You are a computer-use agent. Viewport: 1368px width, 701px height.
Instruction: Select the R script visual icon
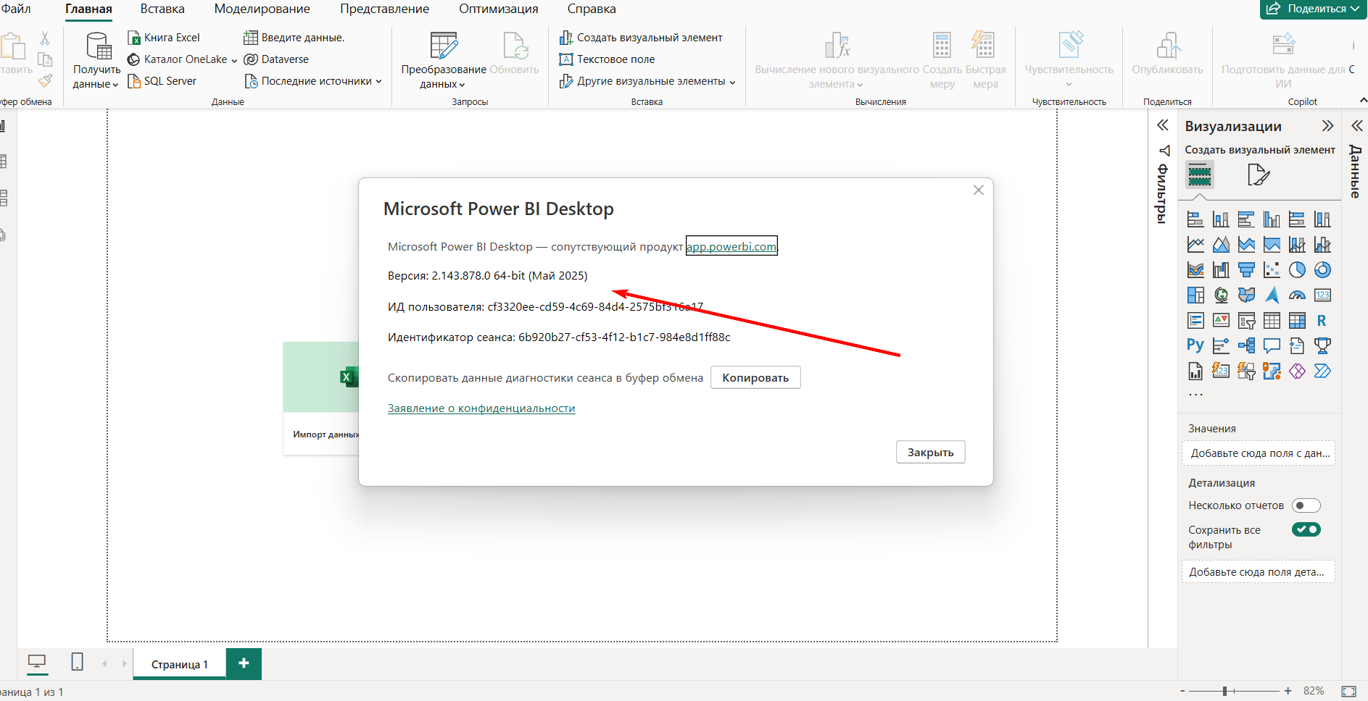1322,321
